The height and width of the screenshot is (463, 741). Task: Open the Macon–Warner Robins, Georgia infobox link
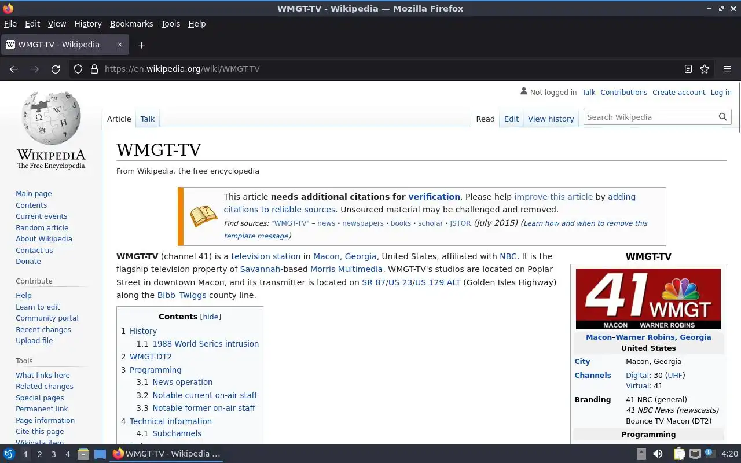[x=648, y=337]
